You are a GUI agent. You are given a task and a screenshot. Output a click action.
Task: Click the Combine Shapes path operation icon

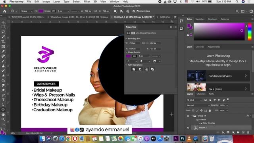click(x=134, y=69)
